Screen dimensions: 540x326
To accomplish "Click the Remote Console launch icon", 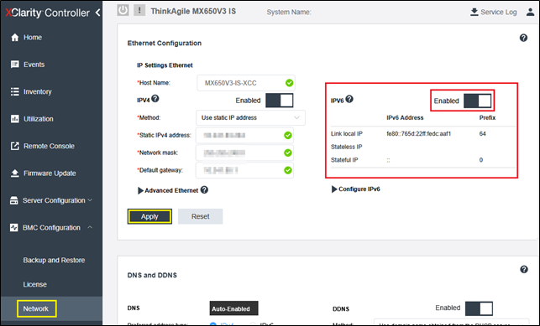I will click(x=15, y=146).
